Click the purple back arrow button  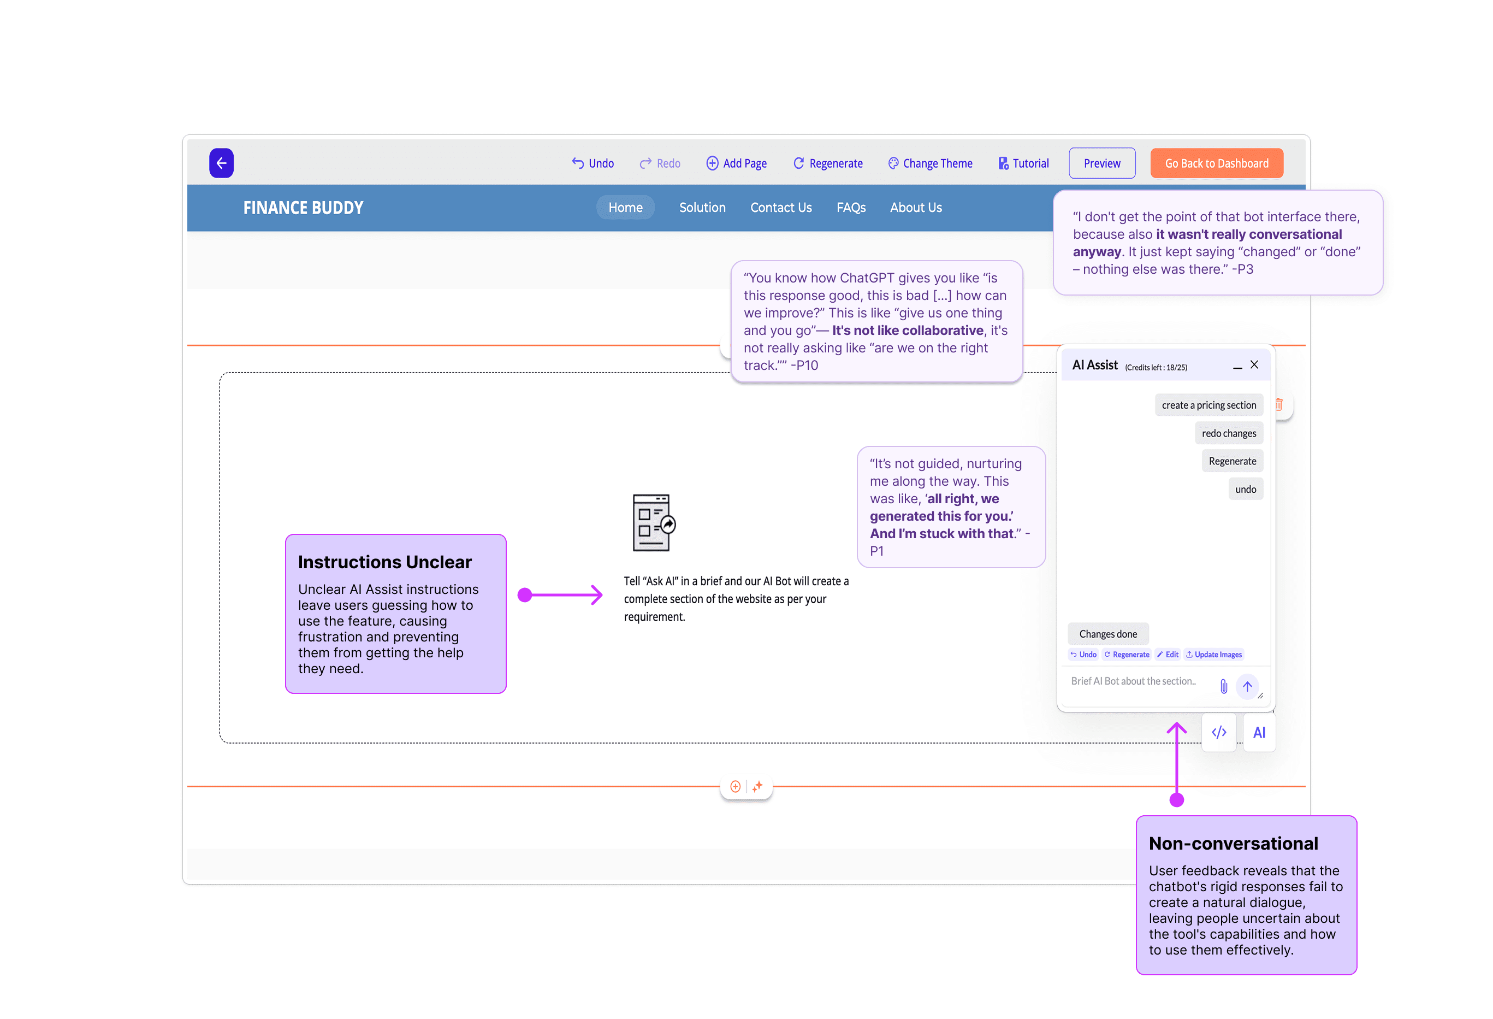[221, 163]
